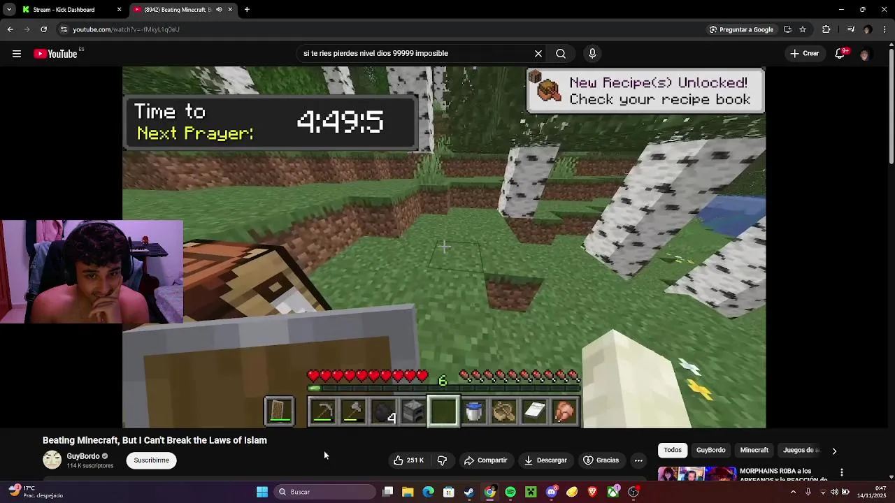This screenshot has height=503, width=895.
Task: View site information icon in address bar
Action: [x=64, y=29]
